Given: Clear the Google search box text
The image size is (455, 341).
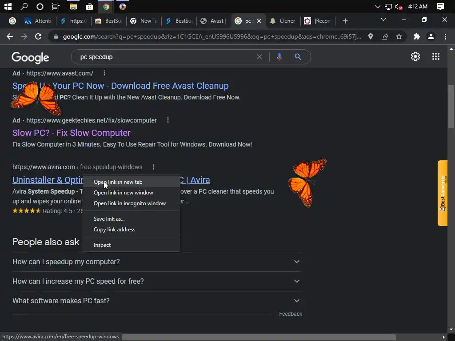Looking at the screenshot, I should click(x=259, y=57).
